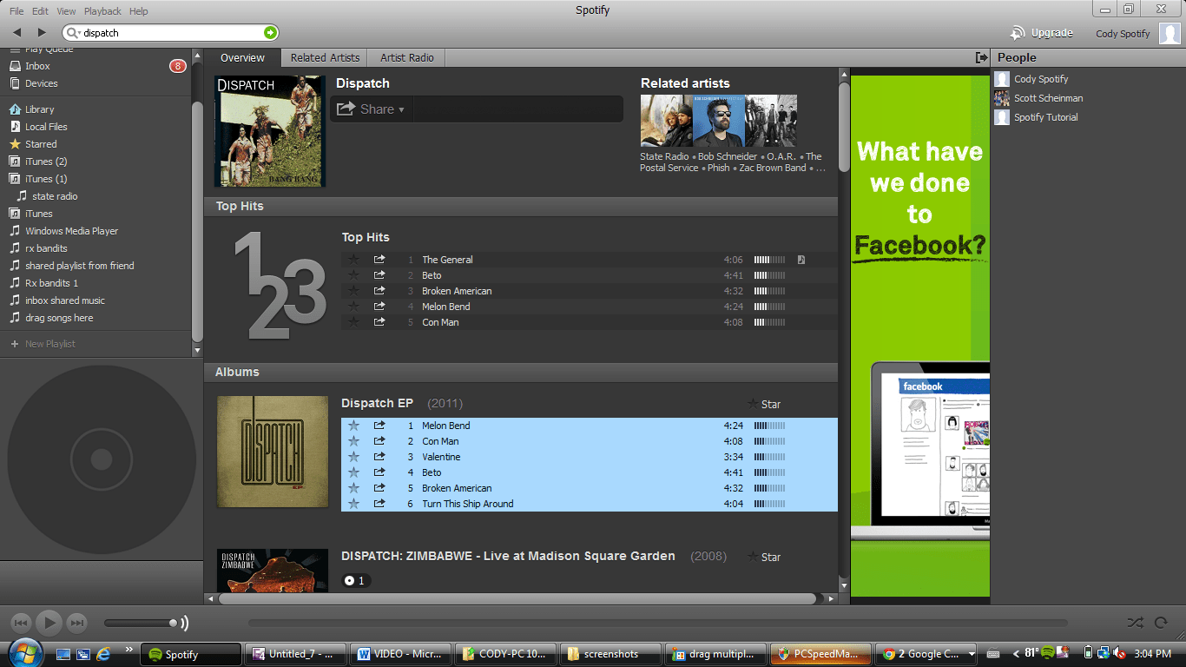Open the State Radio related artist link
This screenshot has width=1186, height=667.
point(664,156)
